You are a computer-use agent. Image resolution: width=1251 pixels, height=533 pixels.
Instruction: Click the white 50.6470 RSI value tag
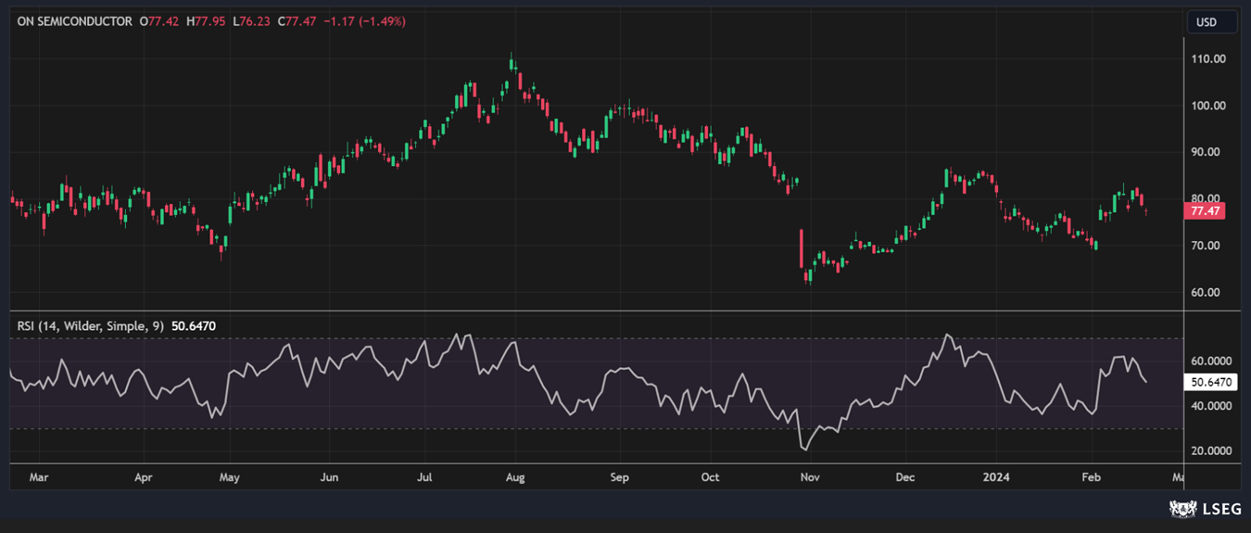point(1211,382)
